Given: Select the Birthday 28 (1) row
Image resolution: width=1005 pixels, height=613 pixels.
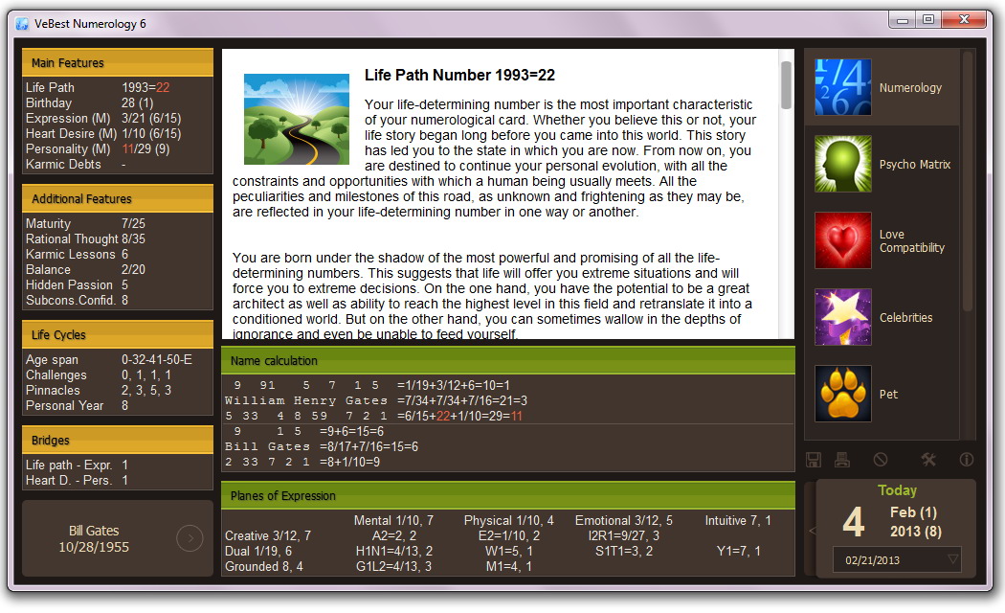Looking at the screenshot, I should pos(118,102).
